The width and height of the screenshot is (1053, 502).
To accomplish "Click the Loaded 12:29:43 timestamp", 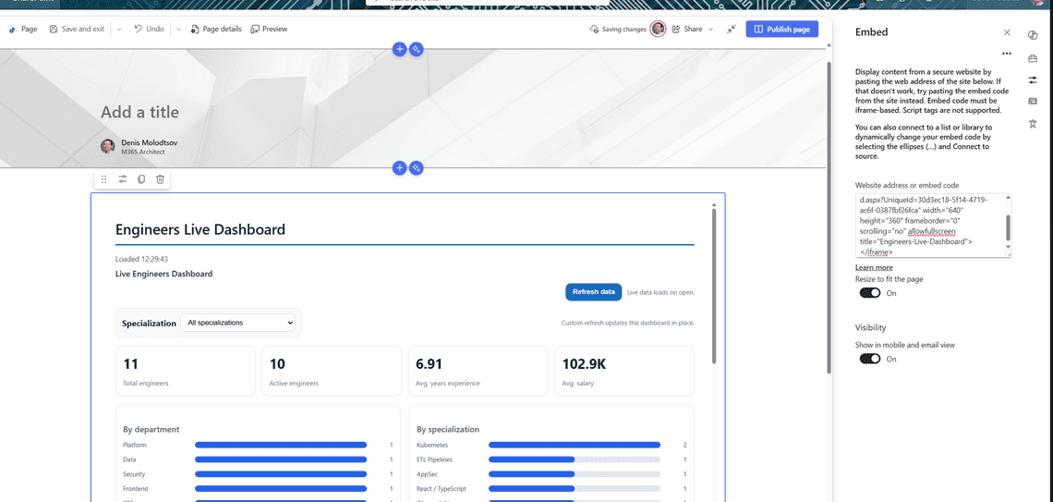I will click(141, 259).
